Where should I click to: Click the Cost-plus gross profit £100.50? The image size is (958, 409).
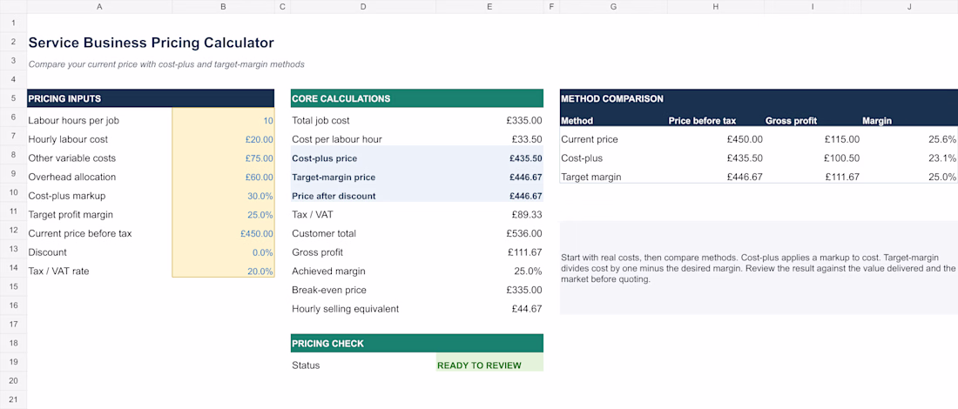pos(842,158)
